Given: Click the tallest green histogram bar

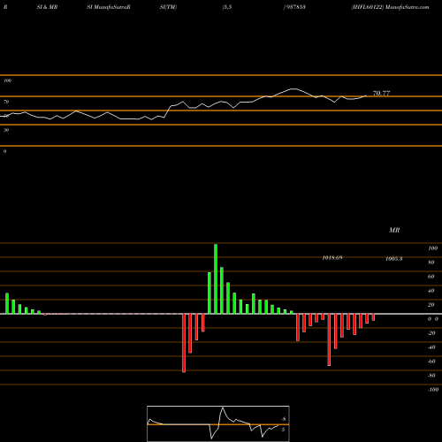Looking at the screenshot, I should click(216, 278).
